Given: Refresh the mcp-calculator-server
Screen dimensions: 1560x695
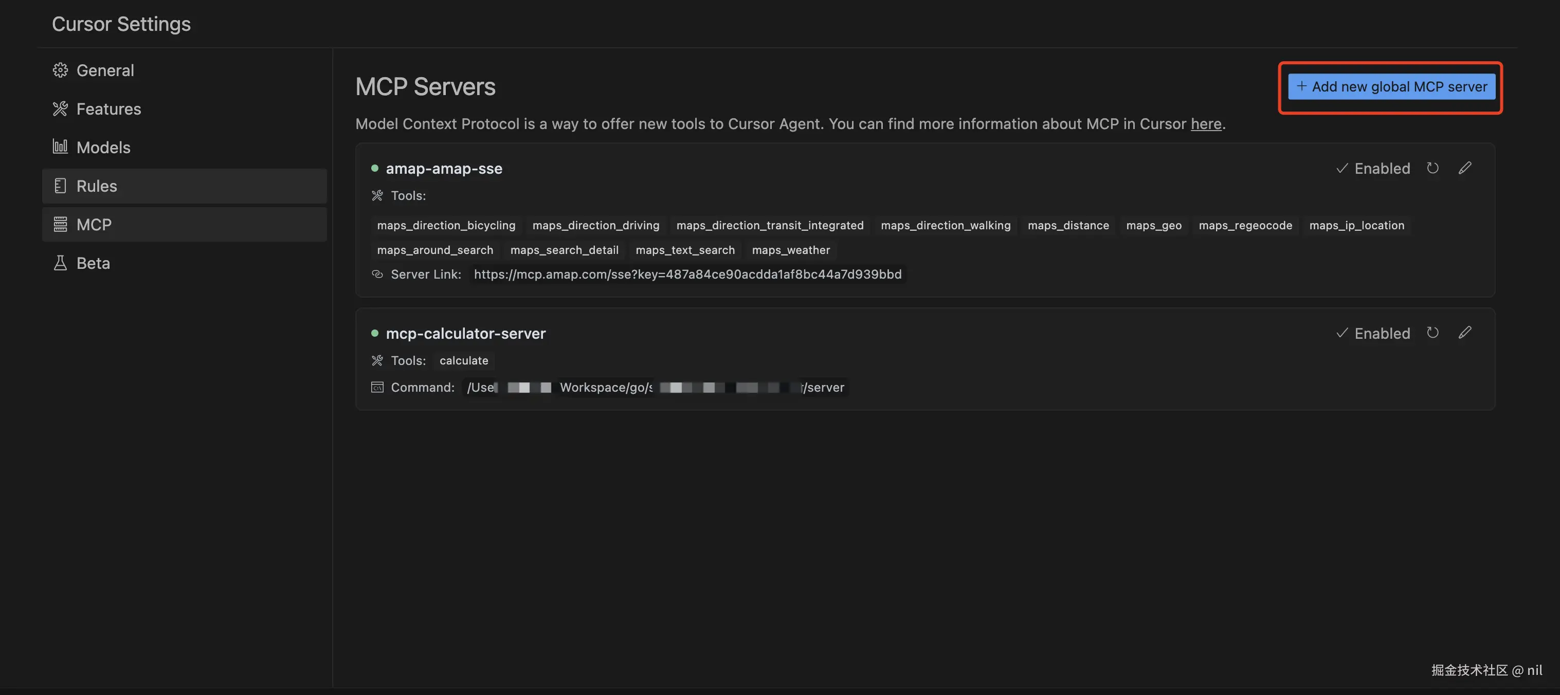Looking at the screenshot, I should click(1432, 333).
